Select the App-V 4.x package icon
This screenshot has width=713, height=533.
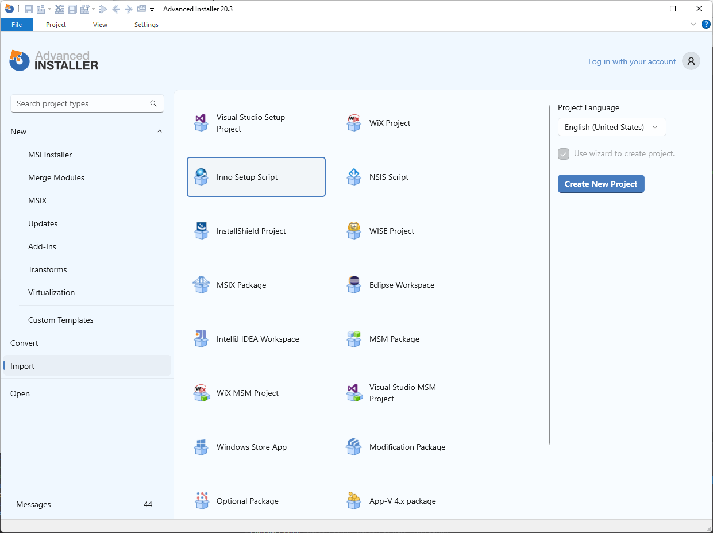tap(354, 501)
